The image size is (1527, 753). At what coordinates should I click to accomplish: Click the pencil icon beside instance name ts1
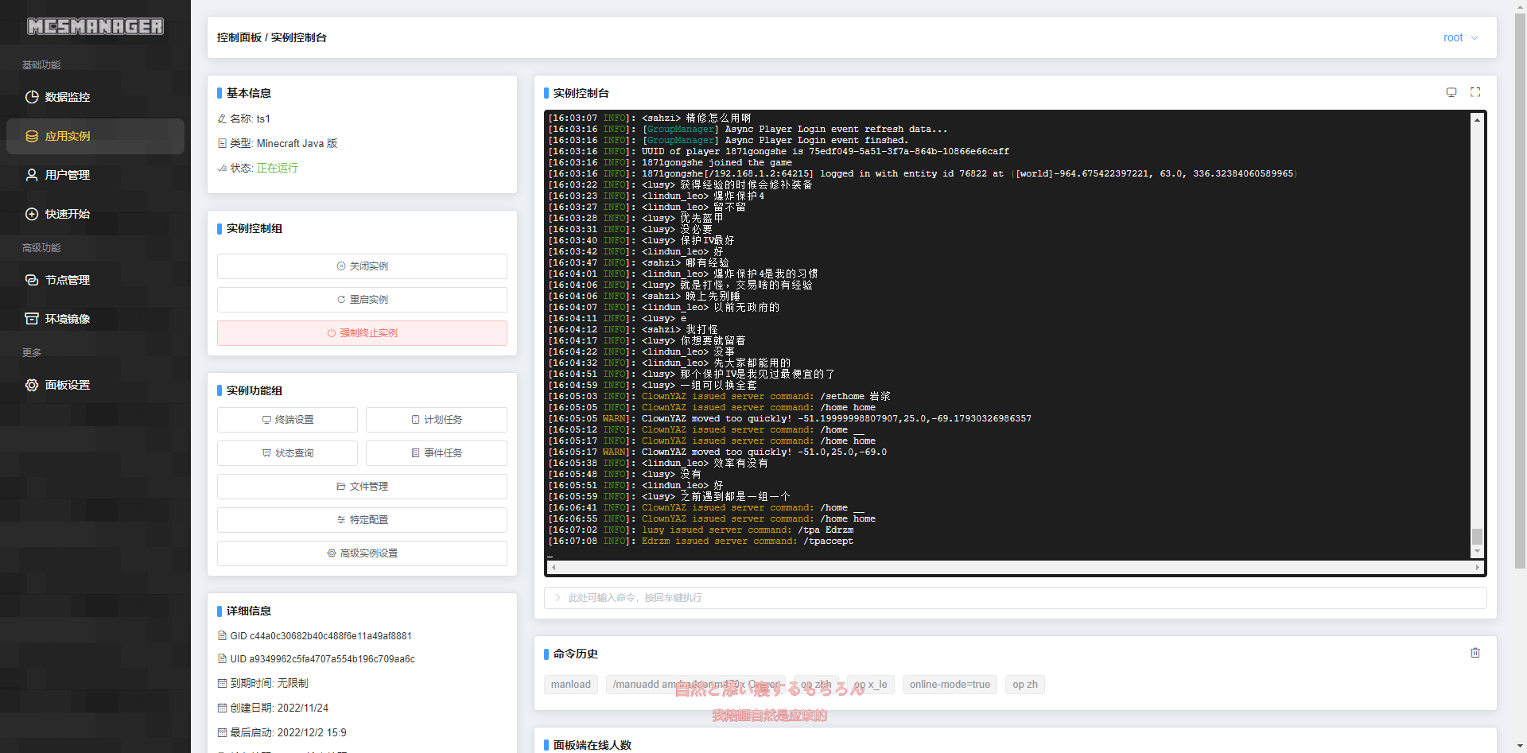(x=222, y=119)
